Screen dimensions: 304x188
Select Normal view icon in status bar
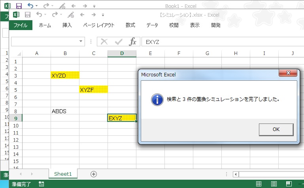pyautogui.click(x=259, y=184)
